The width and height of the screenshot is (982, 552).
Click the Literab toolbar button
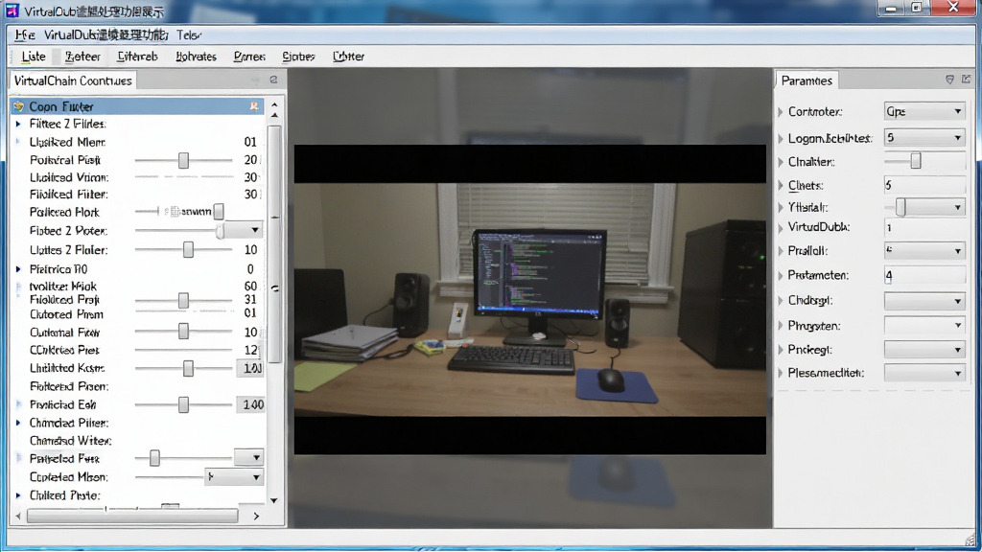(137, 57)
